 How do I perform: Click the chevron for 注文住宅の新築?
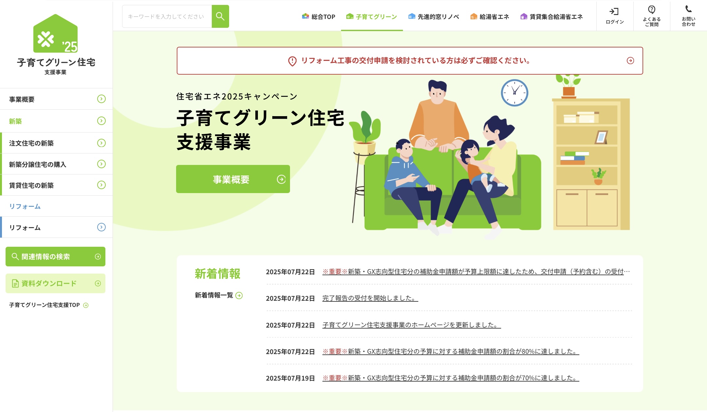tap(101, 143)
